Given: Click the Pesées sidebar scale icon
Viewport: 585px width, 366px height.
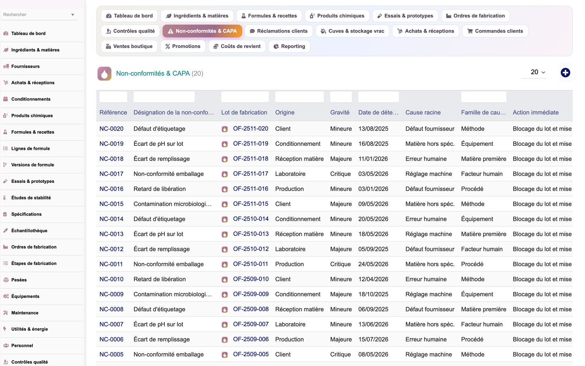Looking at the screenshot, I should click(6, 280).
